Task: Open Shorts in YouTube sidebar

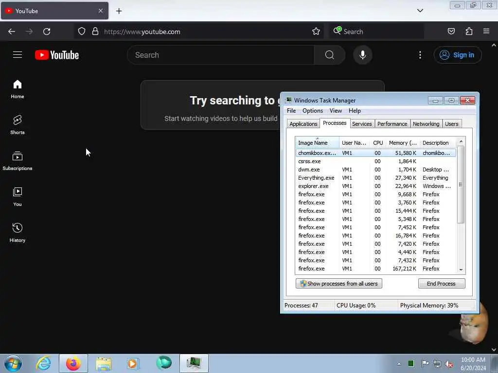Action: 18,125
